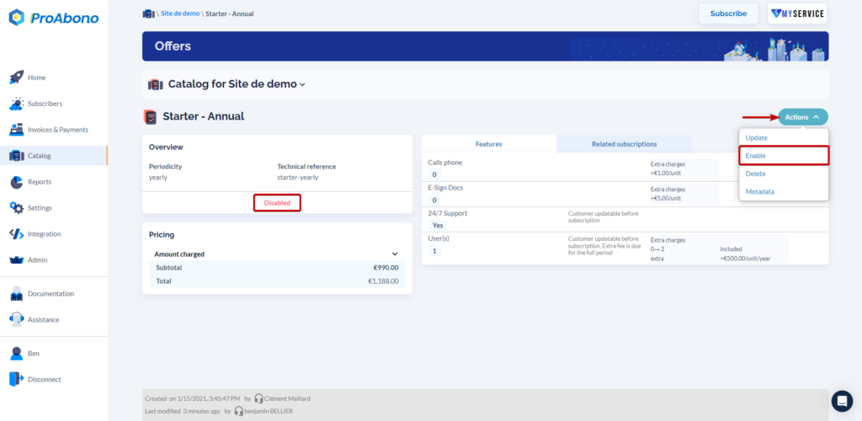Click the Subtotal amount €990.00
This screenshot has width=862, height=421.
coord(386,268)
